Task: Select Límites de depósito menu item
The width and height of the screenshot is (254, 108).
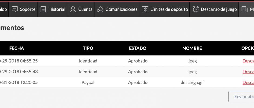Action: [x=165, y=9]
